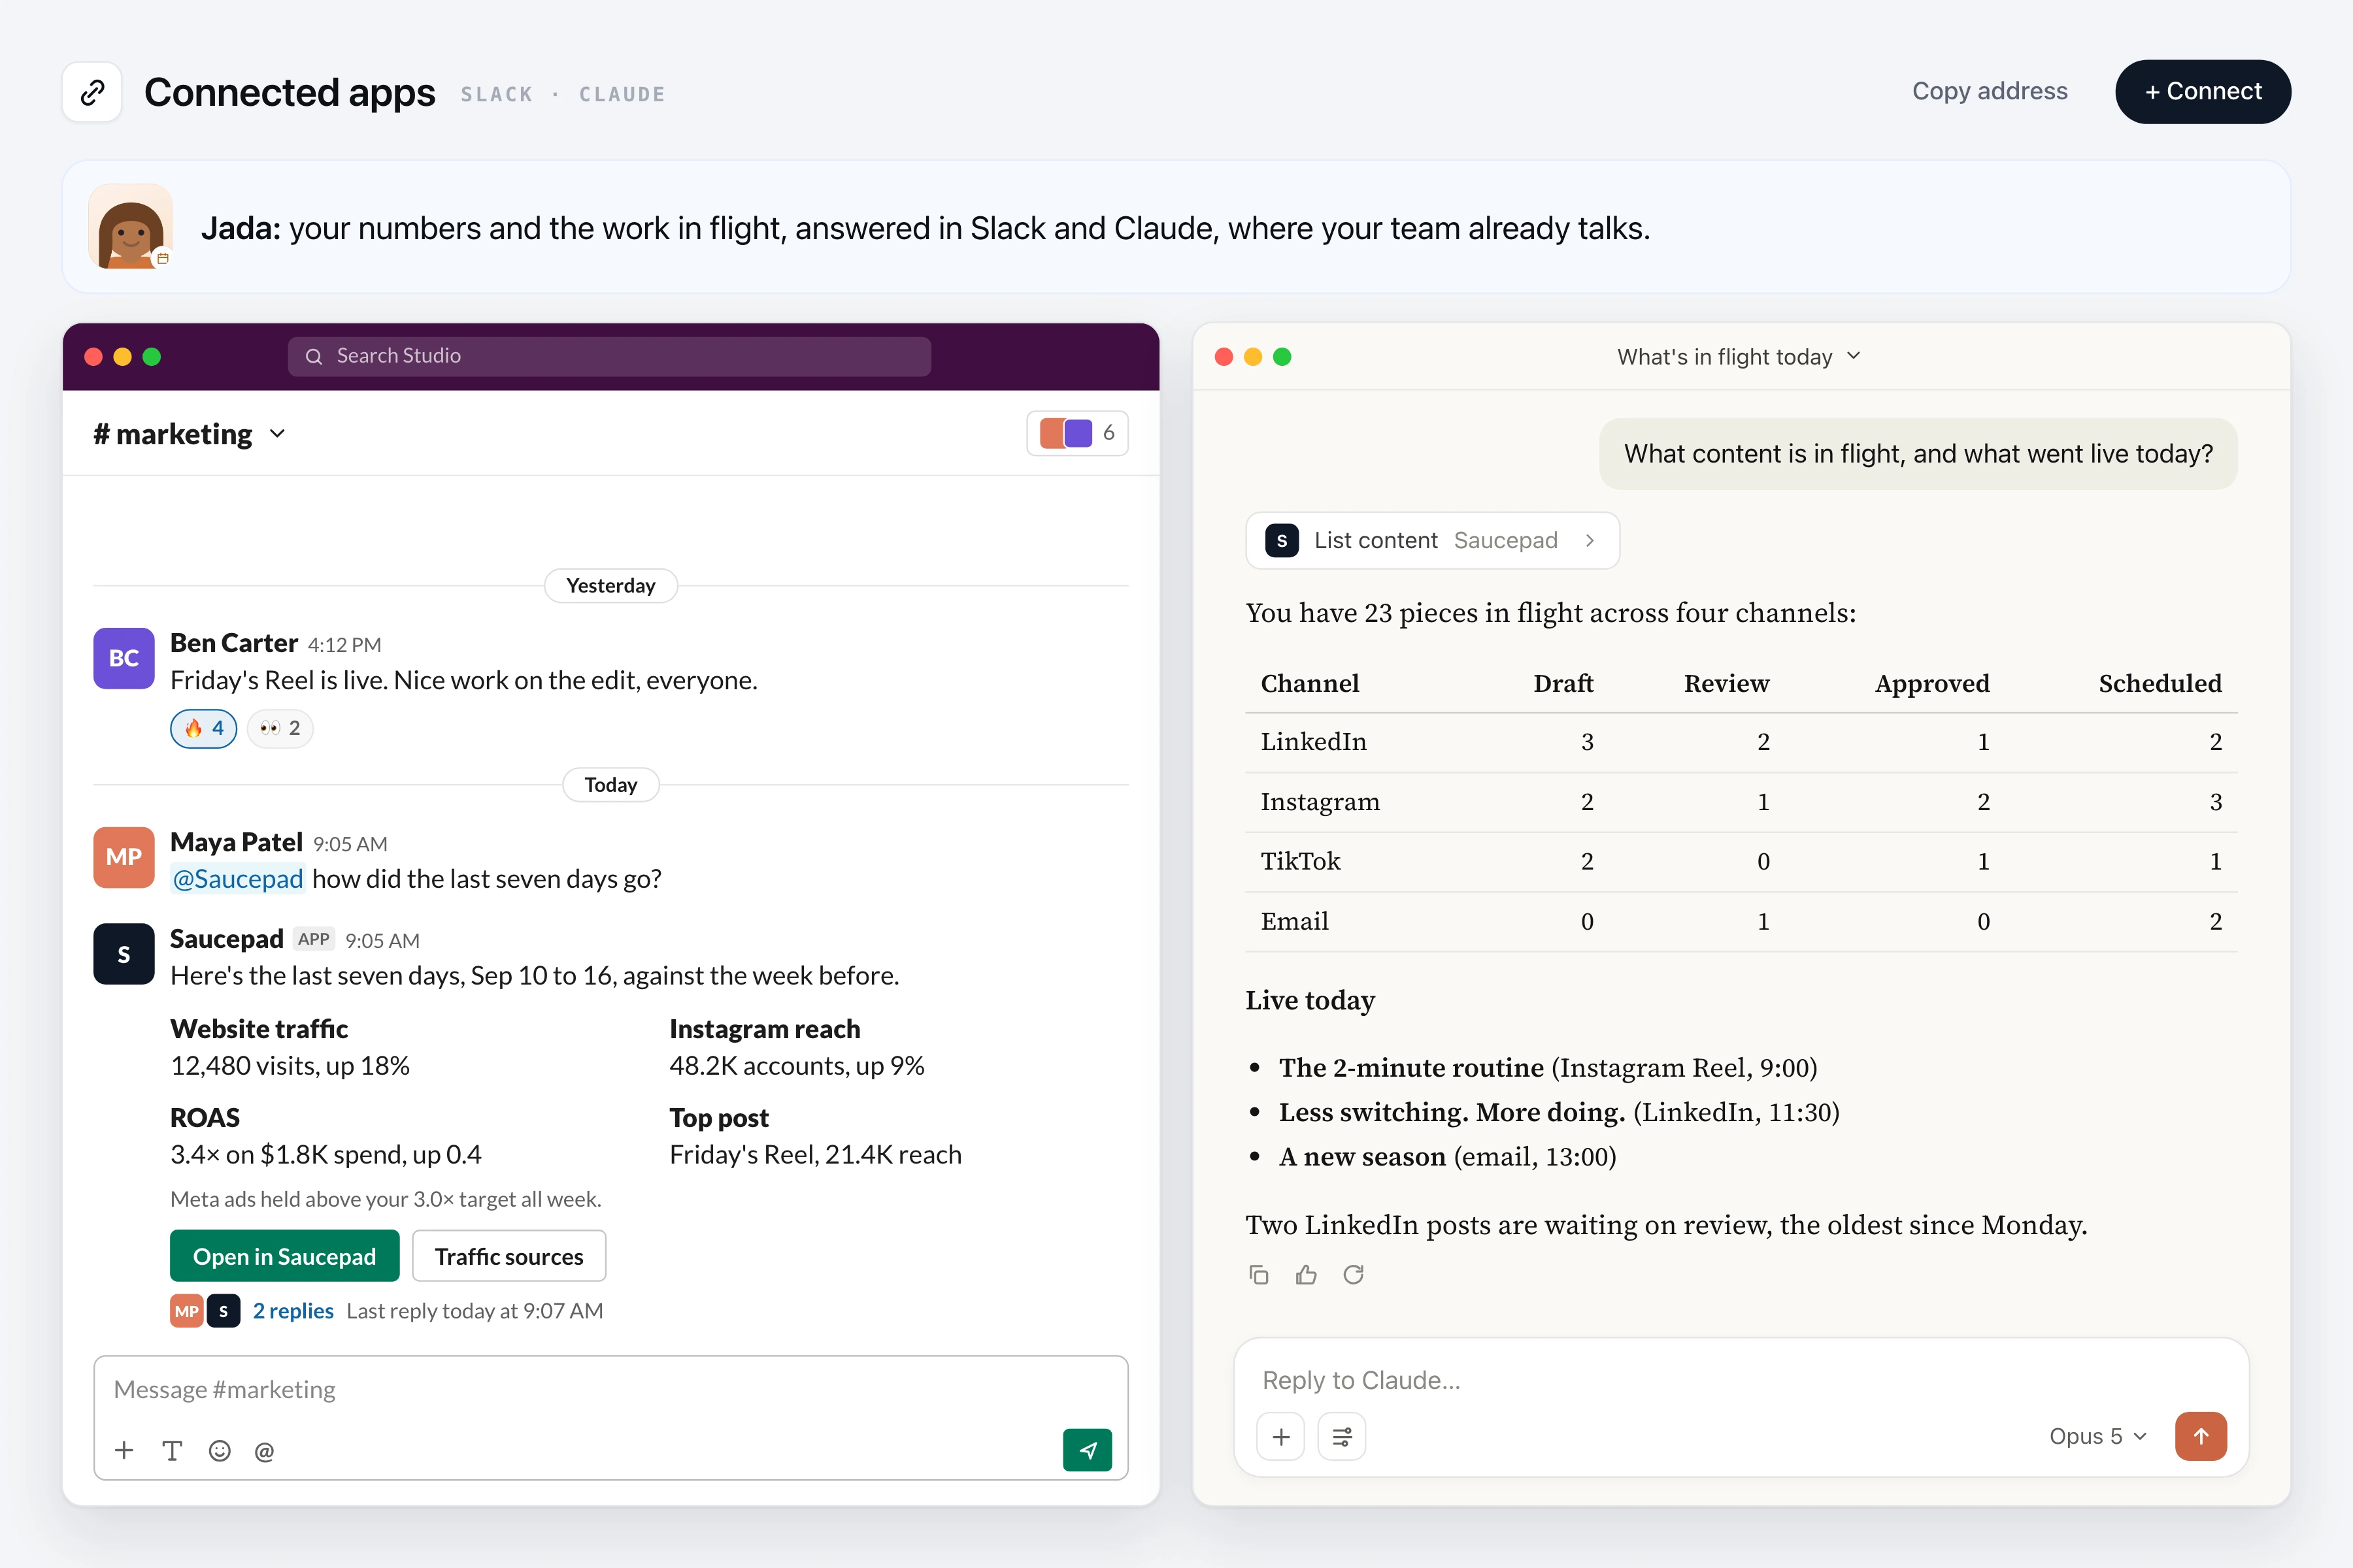Click the Traffic sources button
This screenshot has width=2353, height=1568.
[x=509, y=1255]
